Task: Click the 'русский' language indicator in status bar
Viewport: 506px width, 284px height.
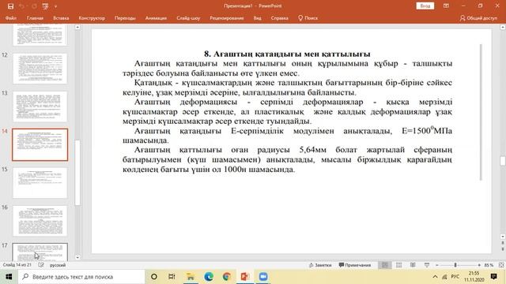Action: [58, 265]
